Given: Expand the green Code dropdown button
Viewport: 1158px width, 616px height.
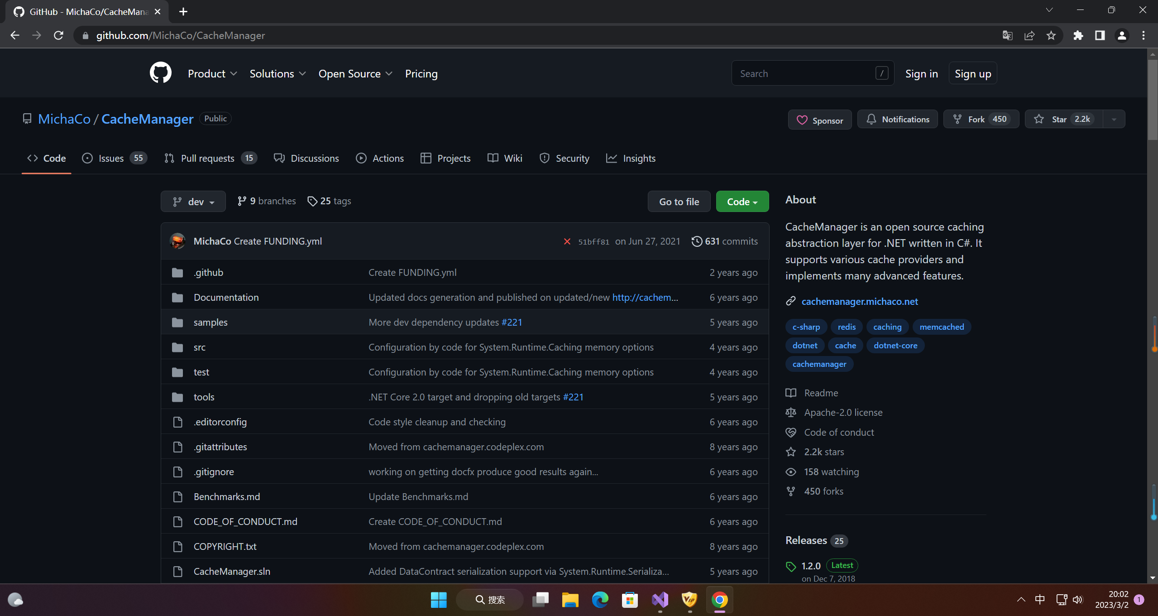Looking at the screenshot, I should pyautogui.click(x=742, y=202).
